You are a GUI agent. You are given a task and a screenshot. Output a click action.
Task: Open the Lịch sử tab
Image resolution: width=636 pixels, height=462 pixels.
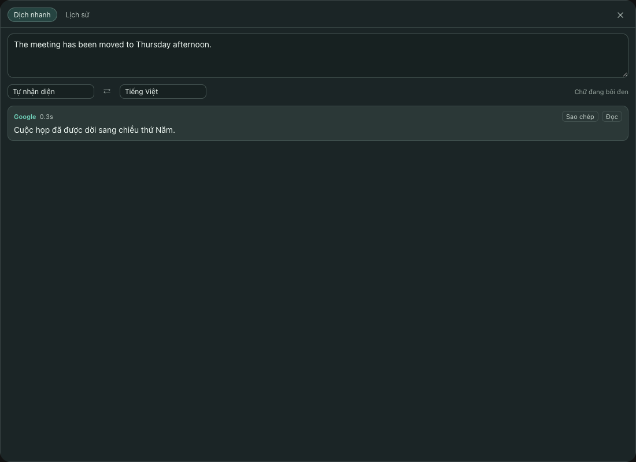77,15
